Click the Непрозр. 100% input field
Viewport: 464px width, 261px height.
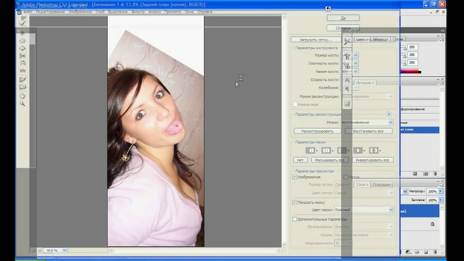[432, 191]
